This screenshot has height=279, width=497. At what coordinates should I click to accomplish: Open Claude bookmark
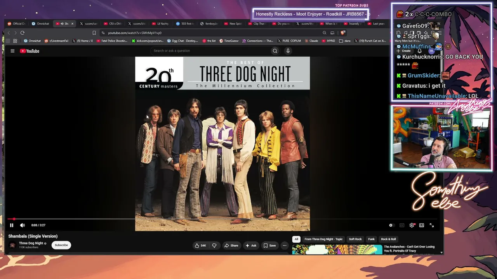pos(311,41)
